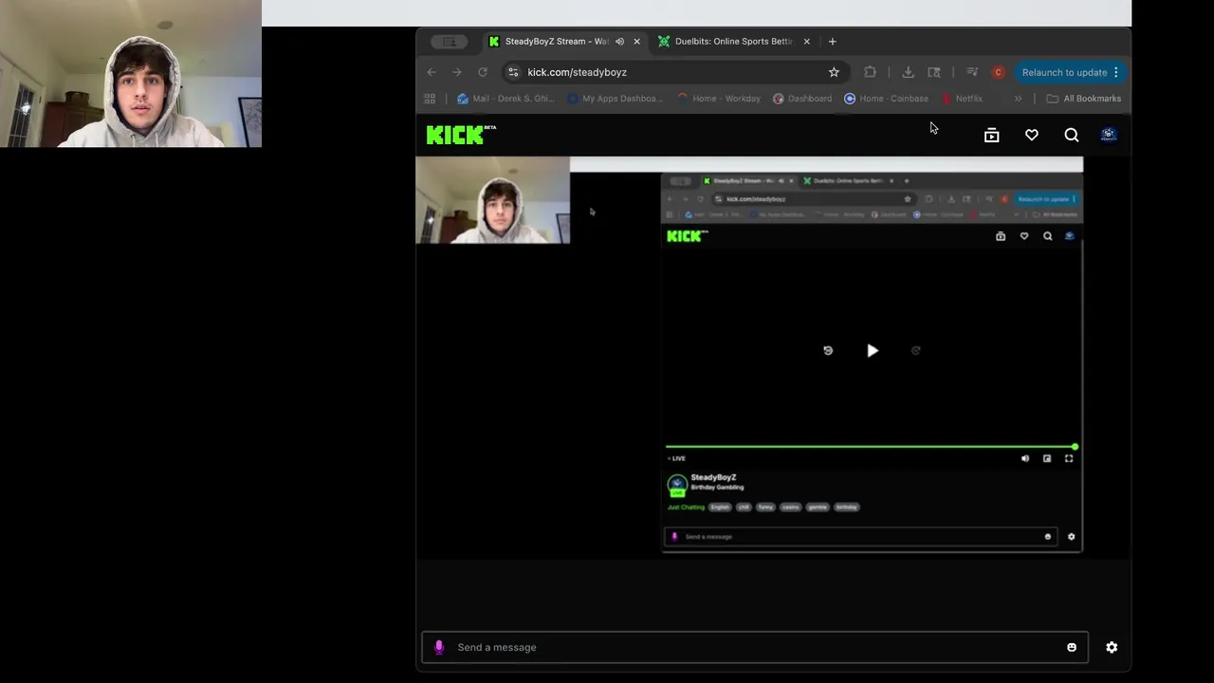Open the Downloads tray icon
This screenshot has height=683, width=1214.
pyautogui.click(x=908, y=72)
